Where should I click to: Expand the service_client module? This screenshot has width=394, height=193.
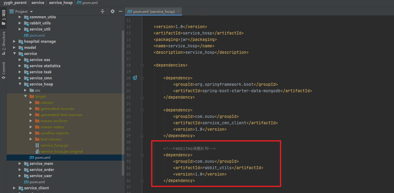click(14, 188)
